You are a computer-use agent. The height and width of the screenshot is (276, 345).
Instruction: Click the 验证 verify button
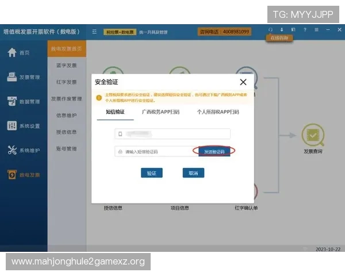click(152, 173)
